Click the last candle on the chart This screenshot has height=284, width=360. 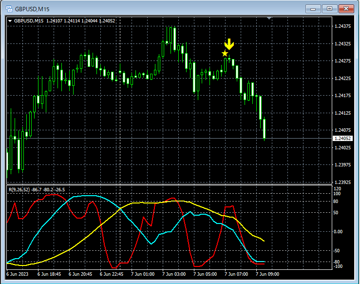point(264,129)
